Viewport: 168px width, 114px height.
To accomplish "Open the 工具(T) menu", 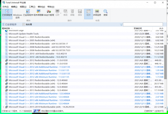I will 32,7.
